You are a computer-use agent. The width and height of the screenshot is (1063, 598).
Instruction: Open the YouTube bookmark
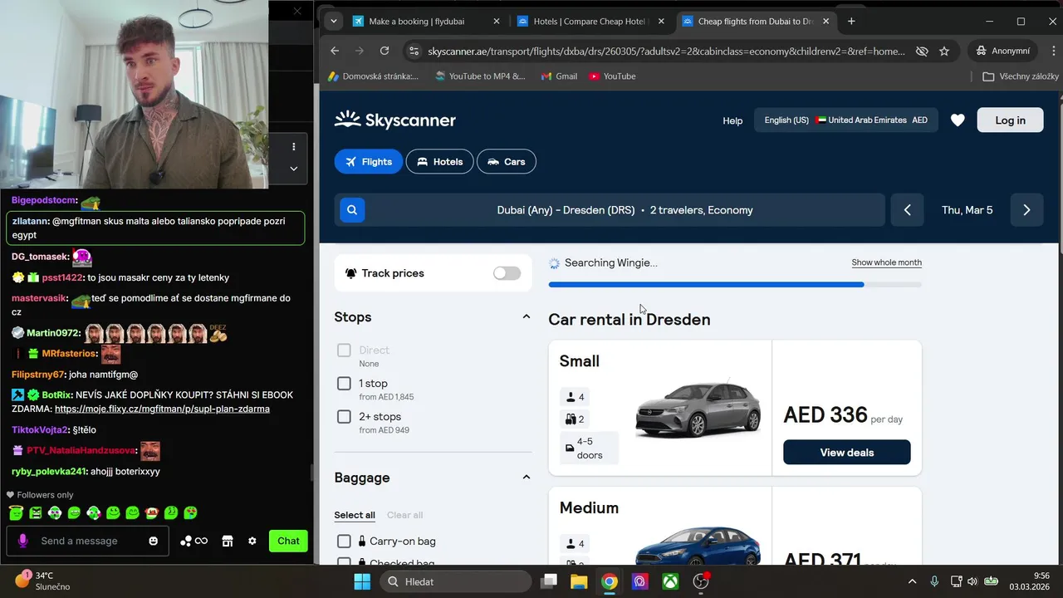pyautogui.click(x=612, y=76)
